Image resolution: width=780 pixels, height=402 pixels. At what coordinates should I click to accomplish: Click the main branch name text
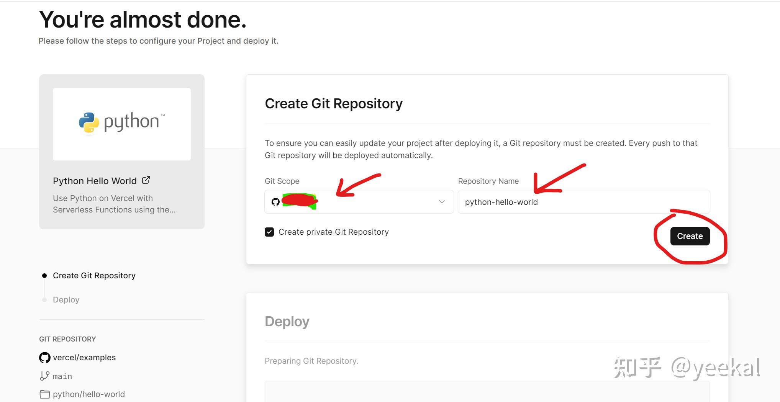tap(62, 376)
